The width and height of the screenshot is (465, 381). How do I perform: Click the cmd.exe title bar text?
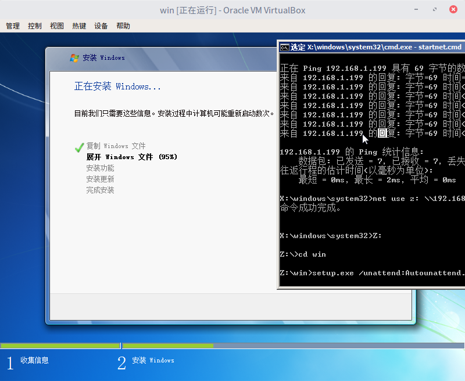375,48
